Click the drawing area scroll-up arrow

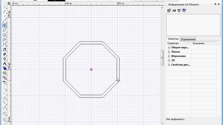(162, 7)
